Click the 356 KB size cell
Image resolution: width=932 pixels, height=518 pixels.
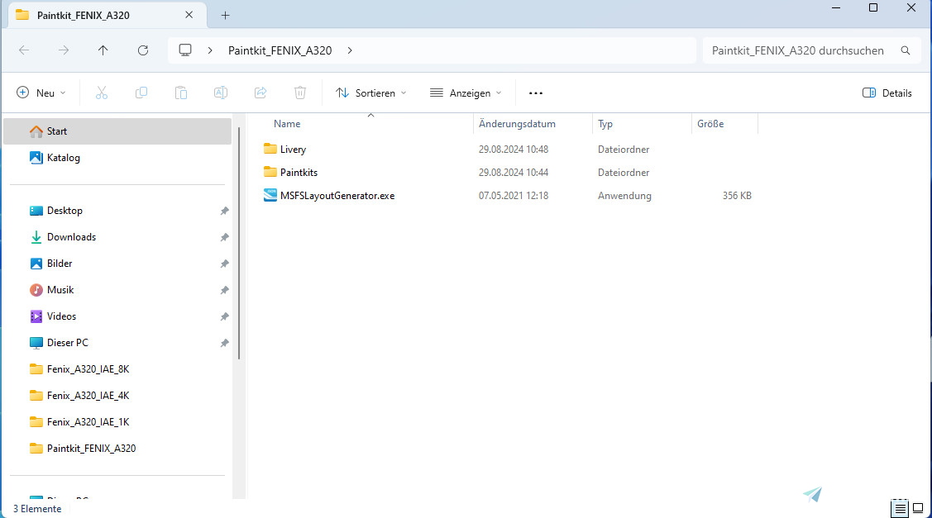point(737,196)
